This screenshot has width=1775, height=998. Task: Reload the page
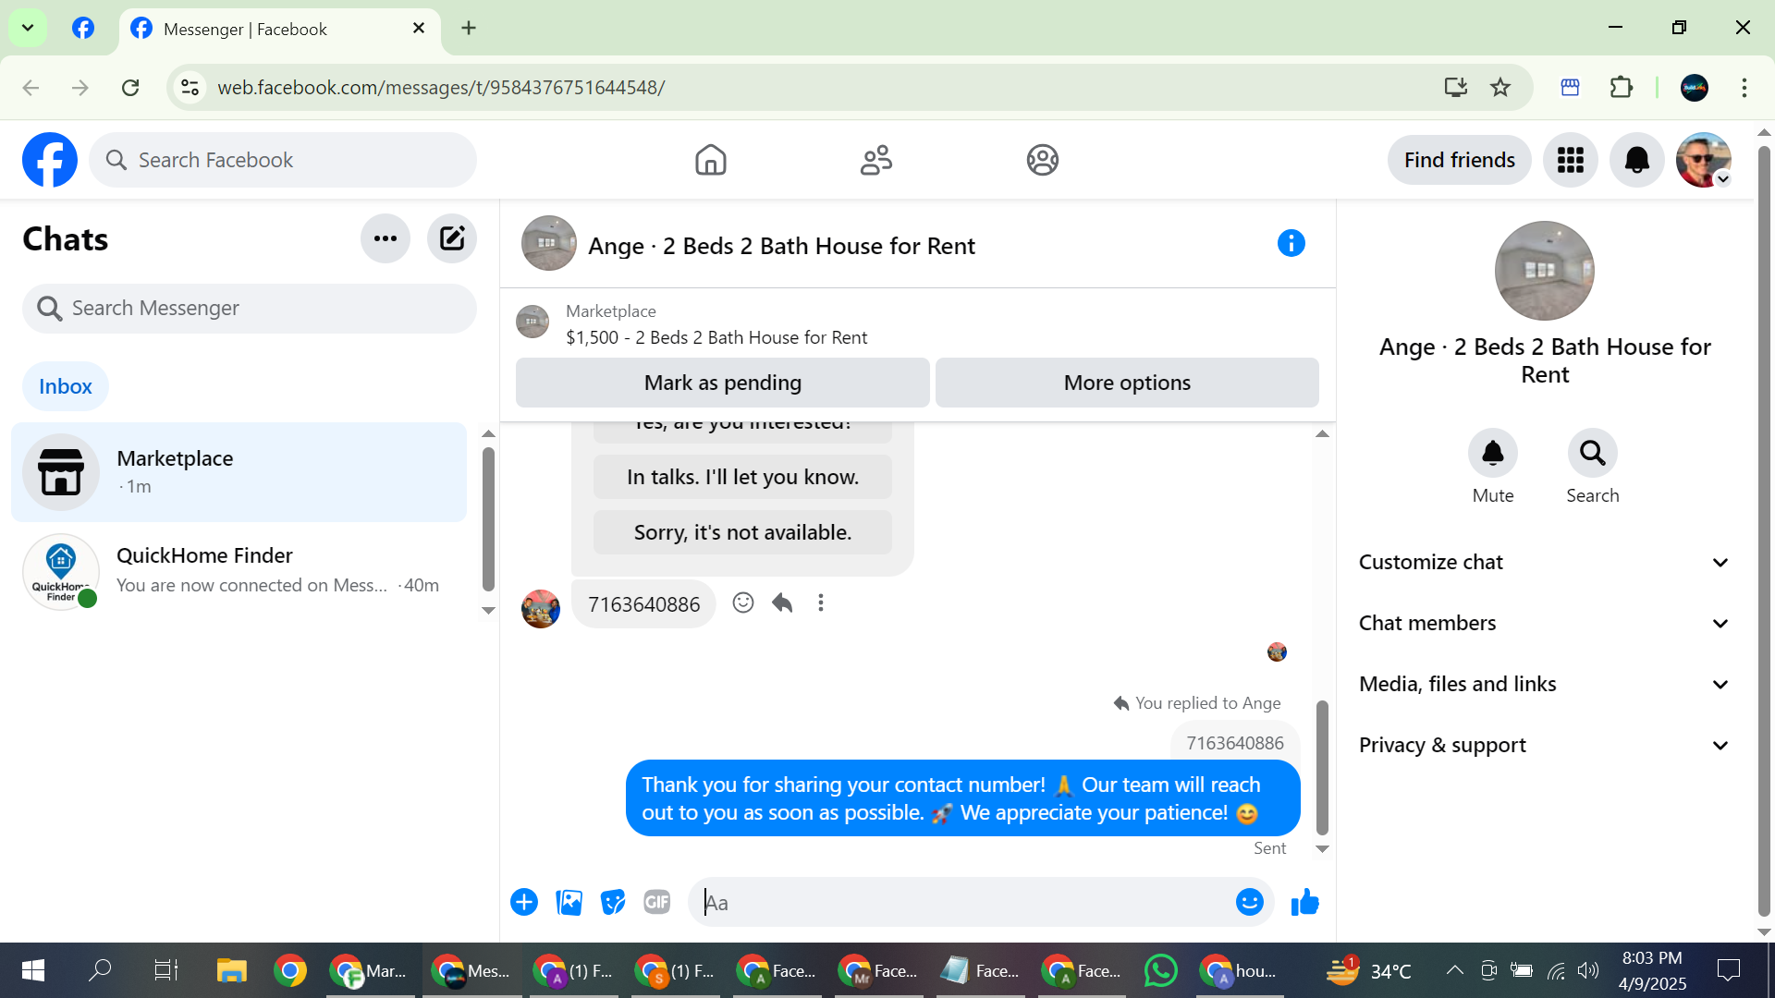(x=130, y=87)
